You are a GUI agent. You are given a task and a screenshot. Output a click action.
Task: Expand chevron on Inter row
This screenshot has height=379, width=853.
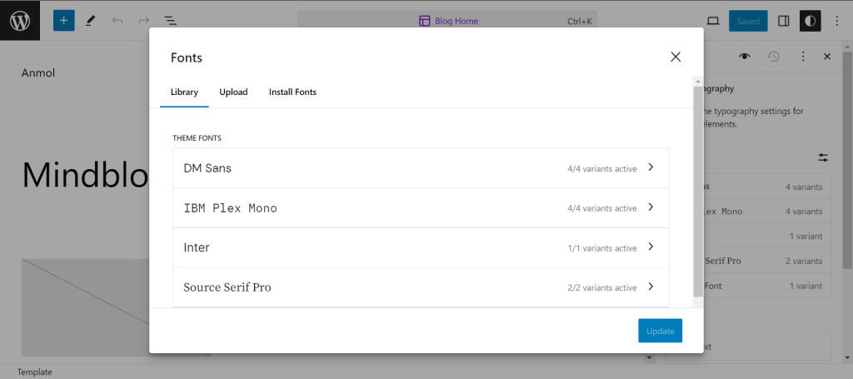651,247
